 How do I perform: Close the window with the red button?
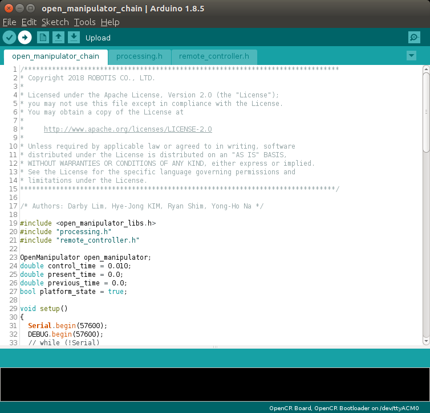tap(8, 9)
